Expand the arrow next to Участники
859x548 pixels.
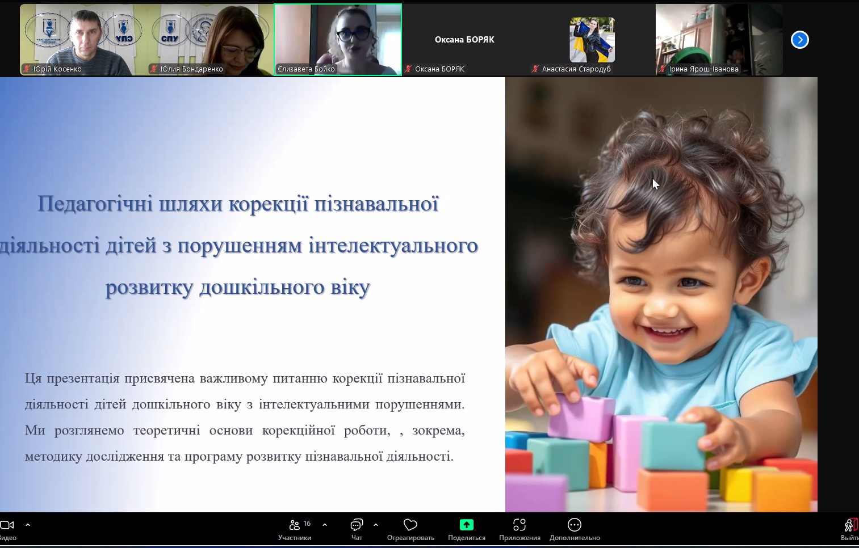coord(325,525)
